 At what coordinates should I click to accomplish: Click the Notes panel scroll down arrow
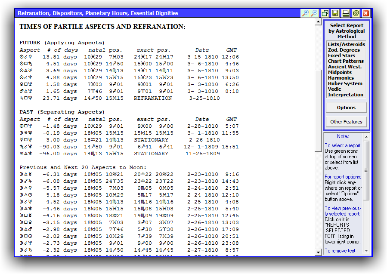366,250
